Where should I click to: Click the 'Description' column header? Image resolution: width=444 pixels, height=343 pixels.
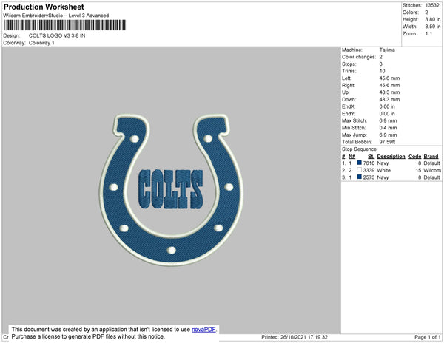tap(391, 157)
